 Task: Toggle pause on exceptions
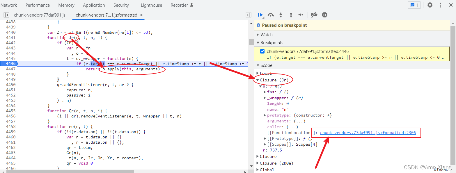[x=325, y=15]
